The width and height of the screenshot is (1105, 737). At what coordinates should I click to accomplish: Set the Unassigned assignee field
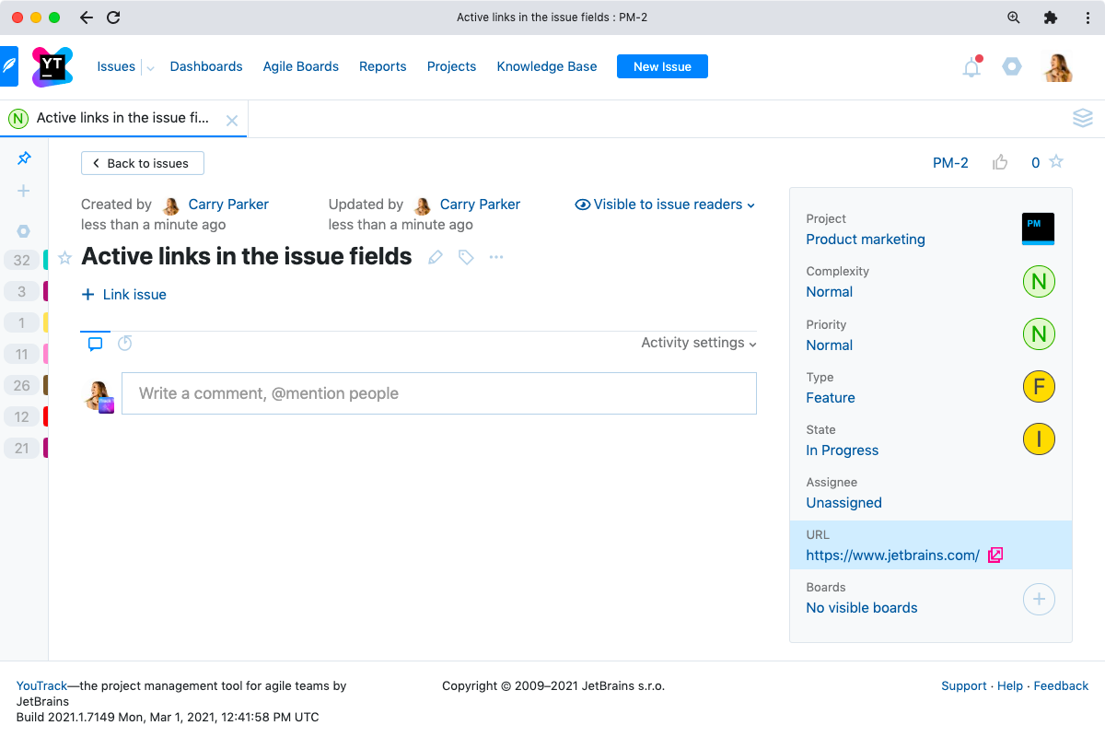click(x=844, y=503)
